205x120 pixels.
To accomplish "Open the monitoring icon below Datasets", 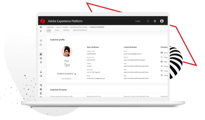I will pos(41,93).
